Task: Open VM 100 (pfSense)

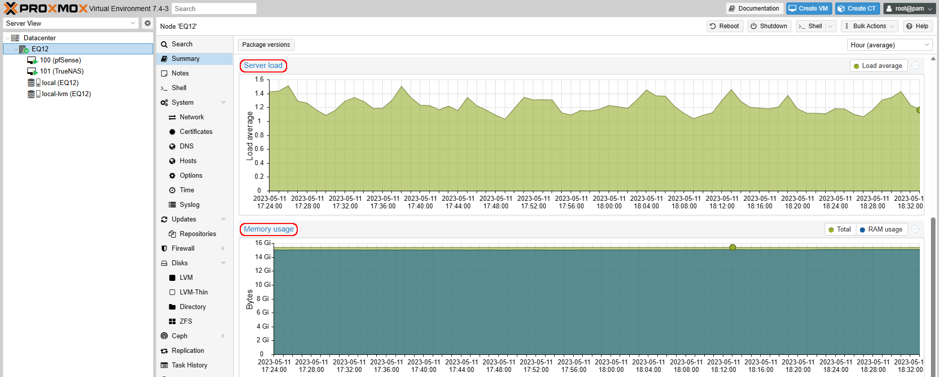Action: pos(60,60)
